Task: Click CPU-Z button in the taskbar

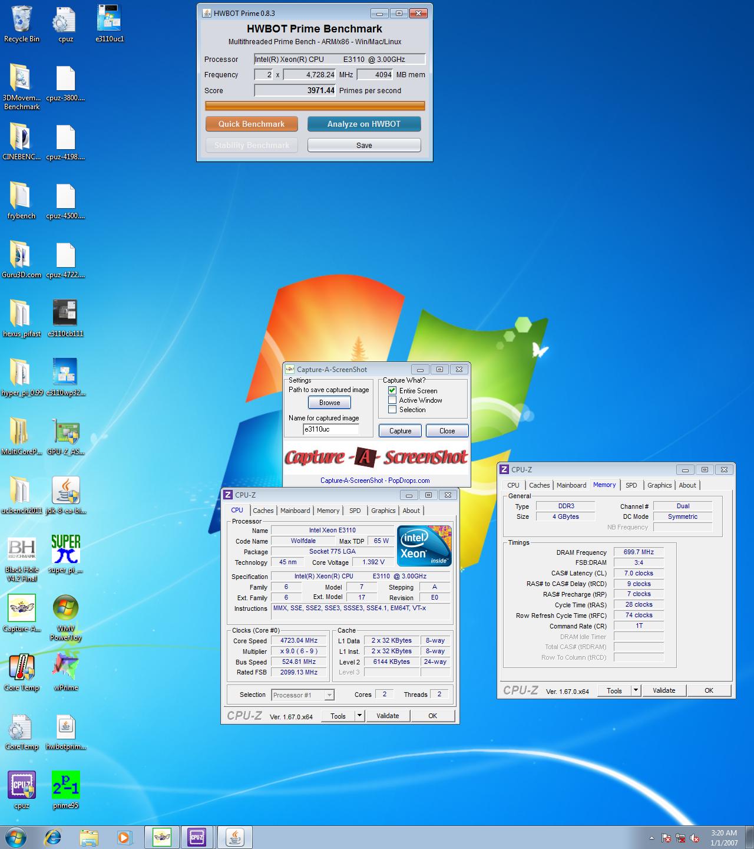Action: (x=197, y=837)
